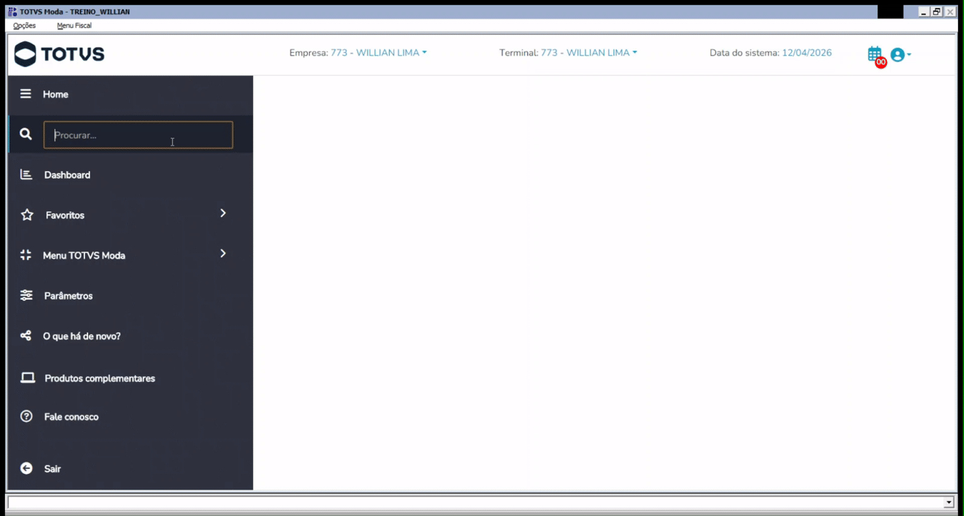Restore the TOTVS Moda window size
Image resolution: width=964 pixels, height=516 pixels.
pyautogui.click(x=937, y=11)
